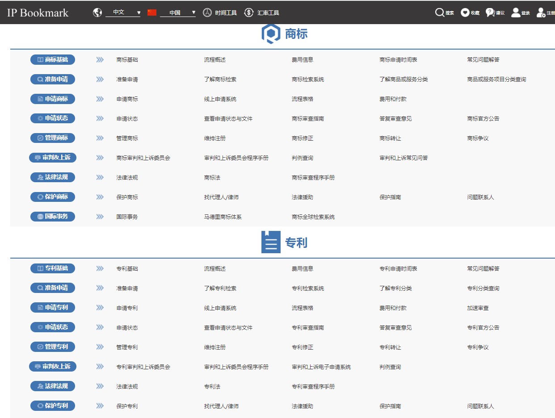The width and height of the screenshot is (555, 418).
Task: Click the globe language icon
Action: point(97,13)
